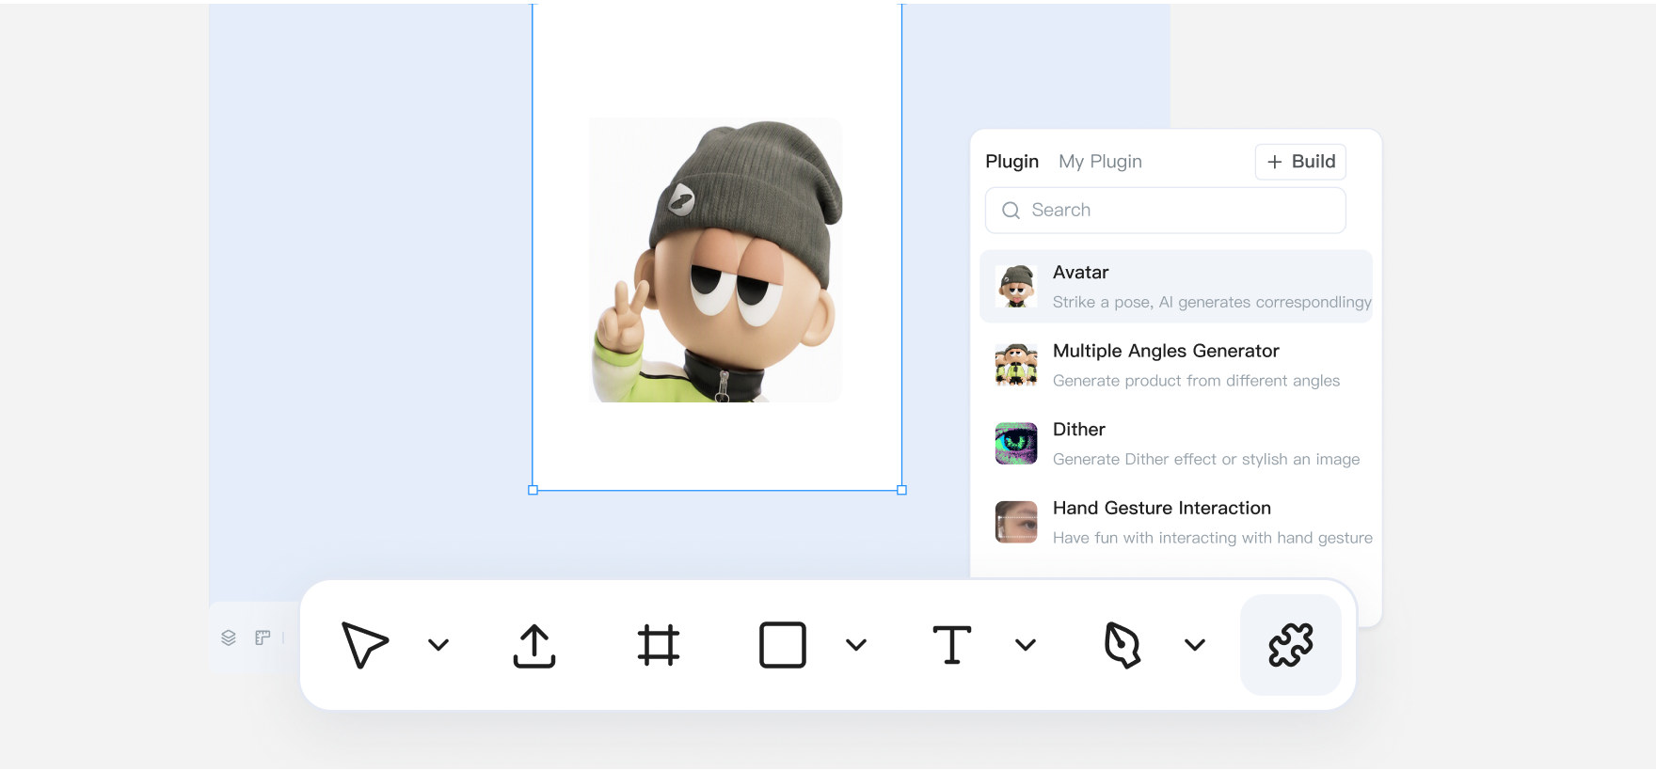Click the Avatar plugin thumbnail
This screenshot has width=1656, height=771.
[1016, 286]
